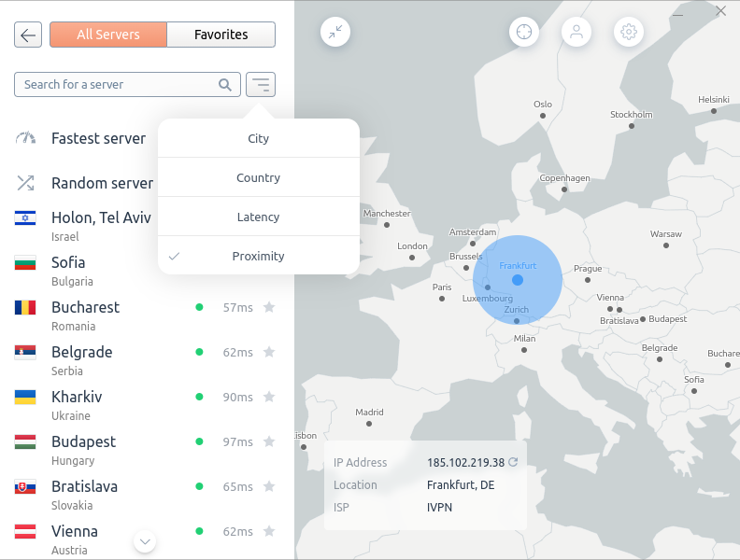This screenshot has height=560, width=740.
Task: Select the Fastest server option
Action: [x=98, y=138]
